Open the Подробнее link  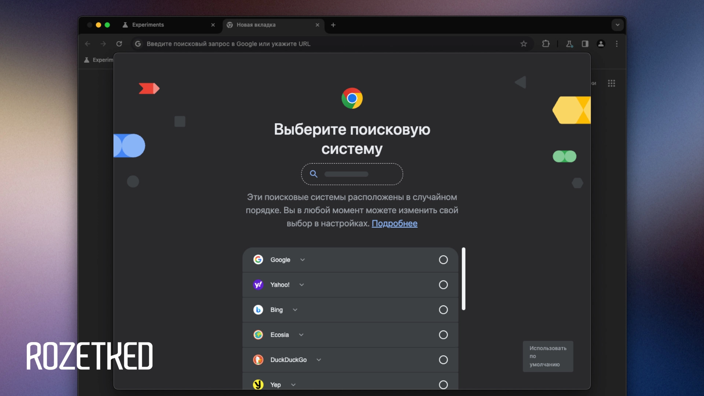(395, 224)
